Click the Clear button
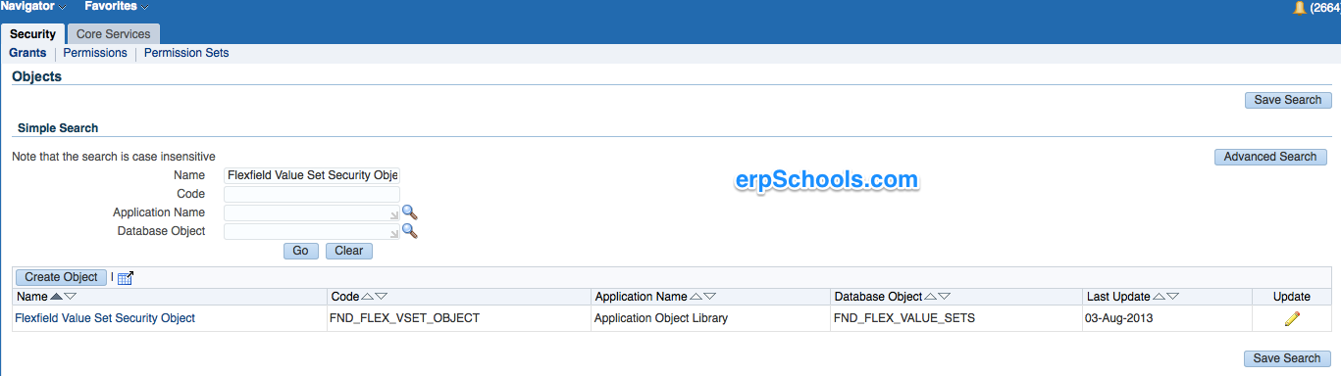This screenshot has height=376, width=1341. pos(349,251)
